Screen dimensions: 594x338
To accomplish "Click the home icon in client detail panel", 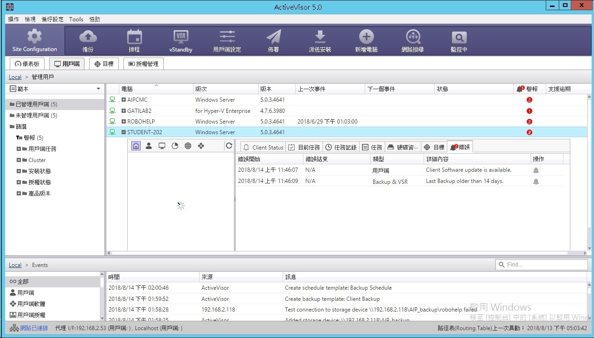I will (136, 146).
